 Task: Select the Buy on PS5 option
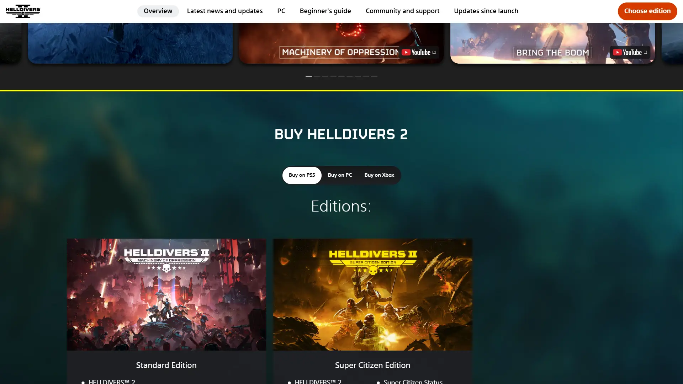tap(302, 175)
